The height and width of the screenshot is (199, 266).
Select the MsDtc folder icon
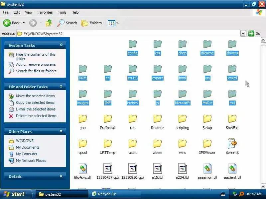pos(207,94)
